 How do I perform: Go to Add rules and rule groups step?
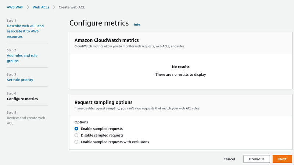point(22,58)
